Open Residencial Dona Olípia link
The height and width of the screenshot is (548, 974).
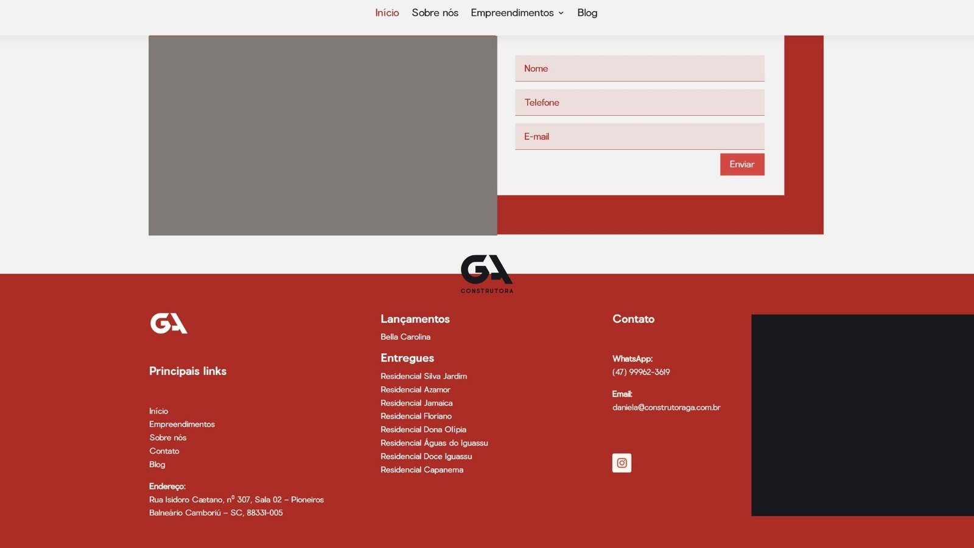click(x=423, y=430)
